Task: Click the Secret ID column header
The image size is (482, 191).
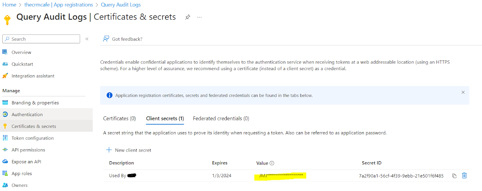Action: 371,163
